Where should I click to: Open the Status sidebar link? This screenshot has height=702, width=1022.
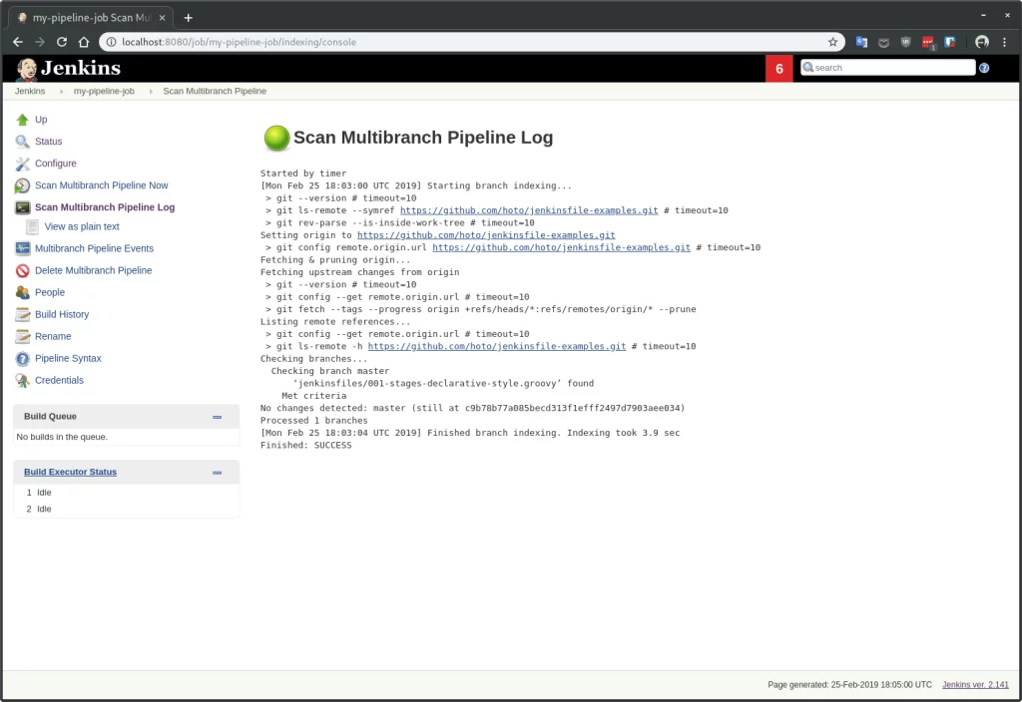(48, 142)
